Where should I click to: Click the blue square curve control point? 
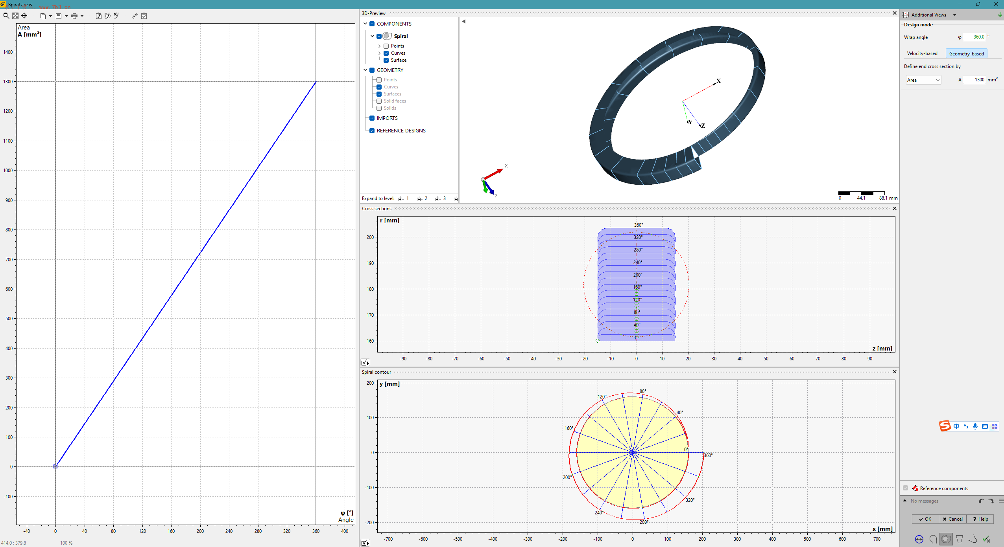(x=55, y=466)
